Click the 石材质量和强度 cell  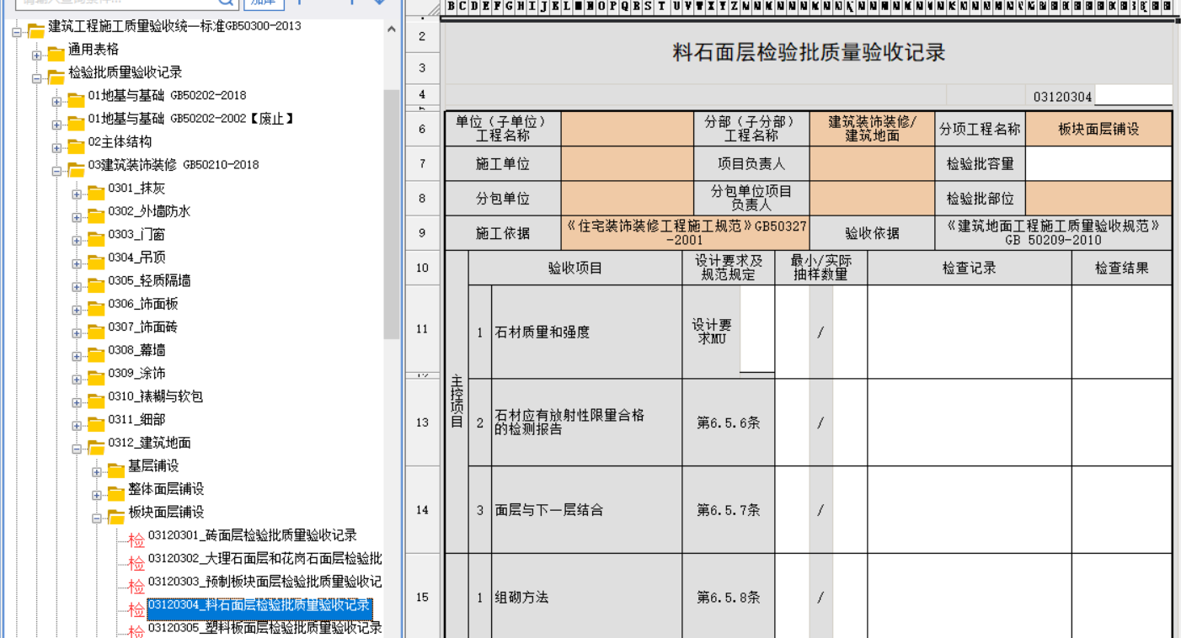tap(587, 332)
